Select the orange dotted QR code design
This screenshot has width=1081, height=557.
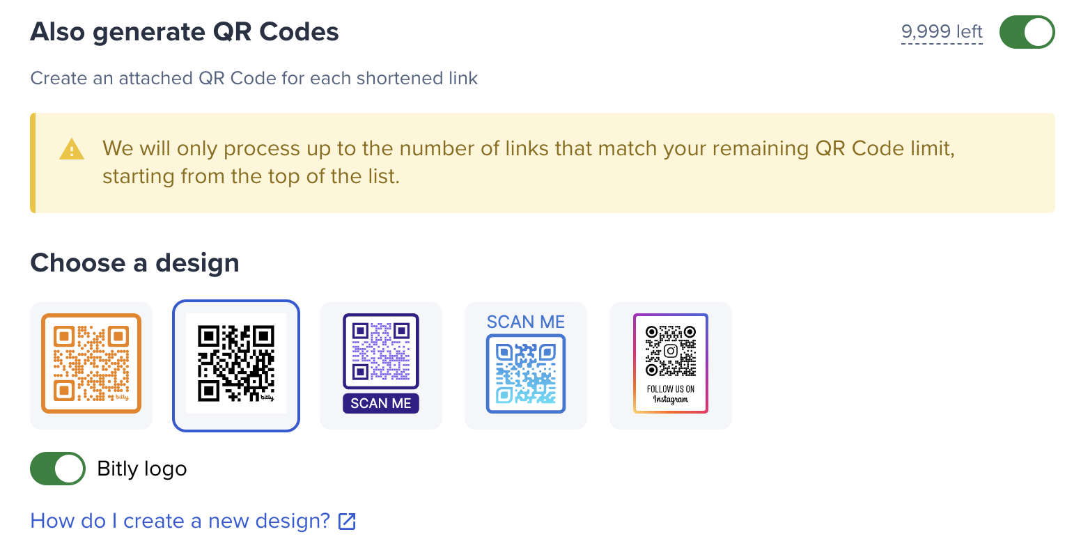pos(91,366)
